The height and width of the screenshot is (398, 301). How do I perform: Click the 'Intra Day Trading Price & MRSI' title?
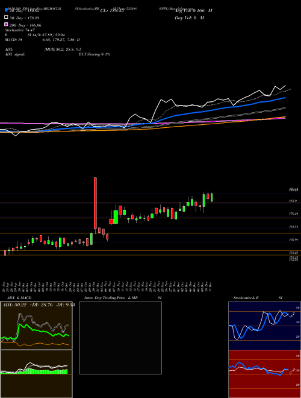(123, 298)
